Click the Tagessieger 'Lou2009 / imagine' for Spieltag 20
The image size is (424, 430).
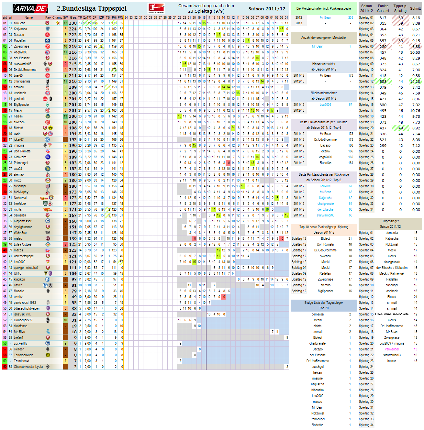pos(392,343)
